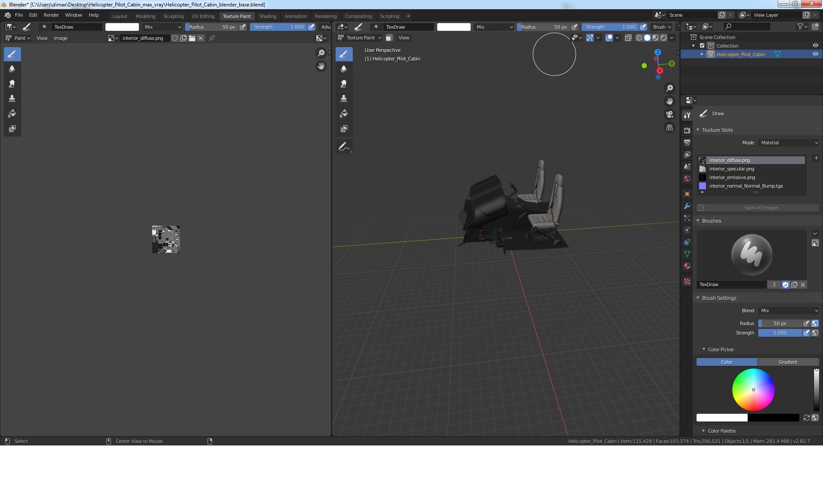Select the Soften tool in 3D viewport toolbar
The image size is (823, 496).
[x=344, y=69]
